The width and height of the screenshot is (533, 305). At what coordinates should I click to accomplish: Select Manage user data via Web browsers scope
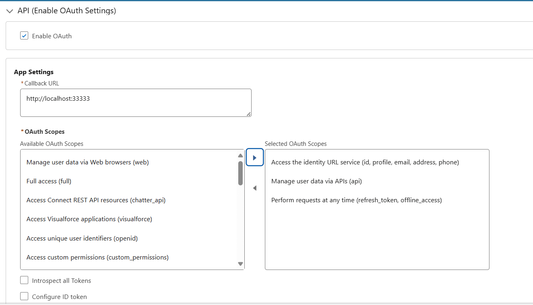(x=87, y=162)
